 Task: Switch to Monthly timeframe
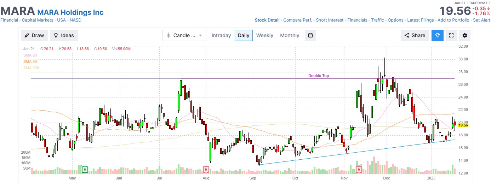[x=290, y=35]
